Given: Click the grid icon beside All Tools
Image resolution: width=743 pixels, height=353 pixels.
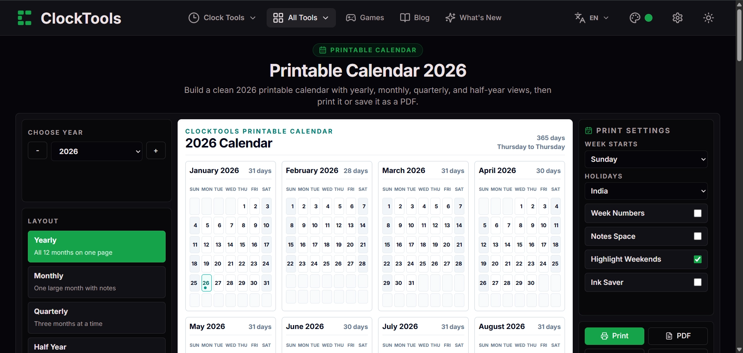Looking at the screenshot, I should point(278,18).
